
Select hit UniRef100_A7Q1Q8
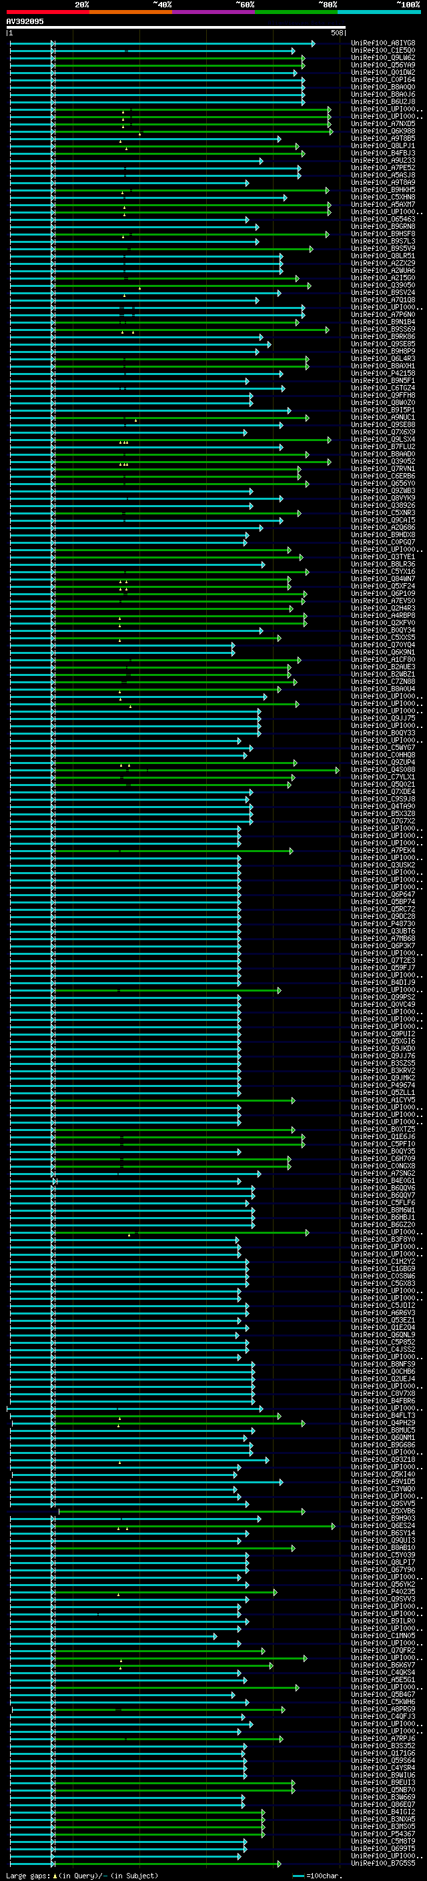[x=383, y=300]
